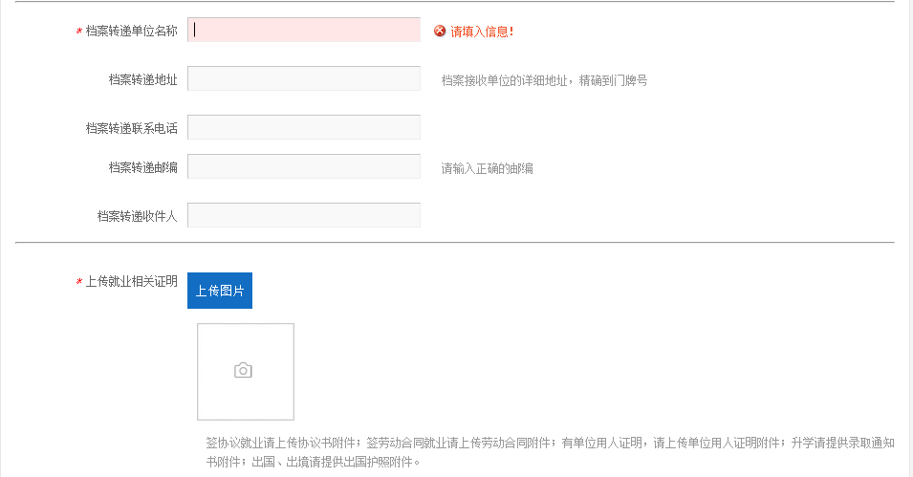
Task: Focus the 档案转递收件人 field
Action: tap(304, 215)
